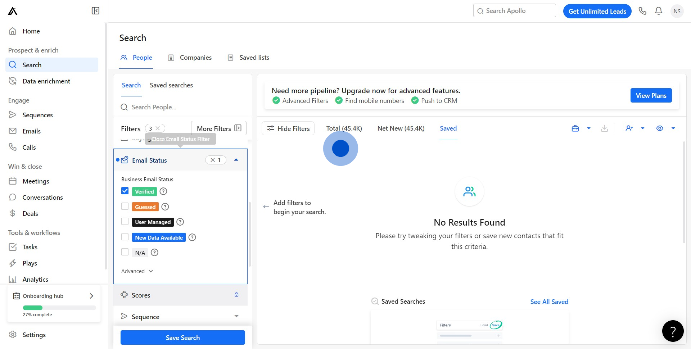Click info icon beside Guessed status

tap(165, 207)
